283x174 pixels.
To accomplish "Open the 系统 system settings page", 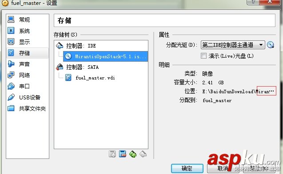I will [28, 31].
